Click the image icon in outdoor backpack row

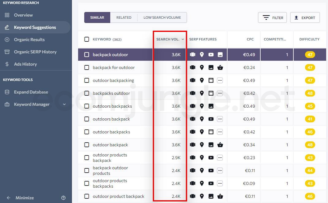tap(211, 145)
